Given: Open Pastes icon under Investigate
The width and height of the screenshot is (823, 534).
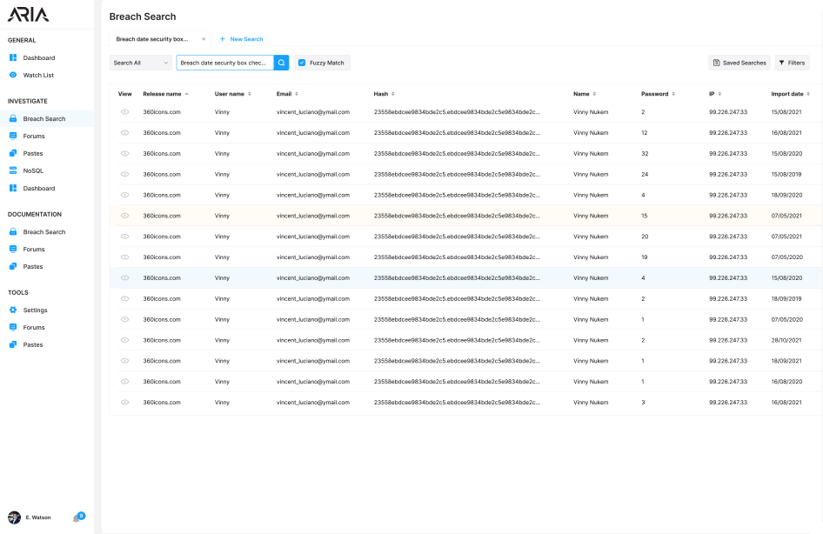Looking at the screenshot, I should coord(13,153).
